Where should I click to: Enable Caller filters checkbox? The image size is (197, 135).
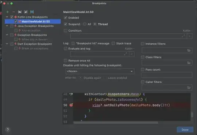143,82
